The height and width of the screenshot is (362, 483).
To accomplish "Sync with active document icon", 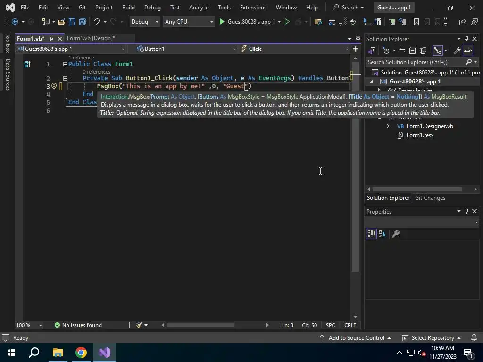I will click(x=402, y=50).
